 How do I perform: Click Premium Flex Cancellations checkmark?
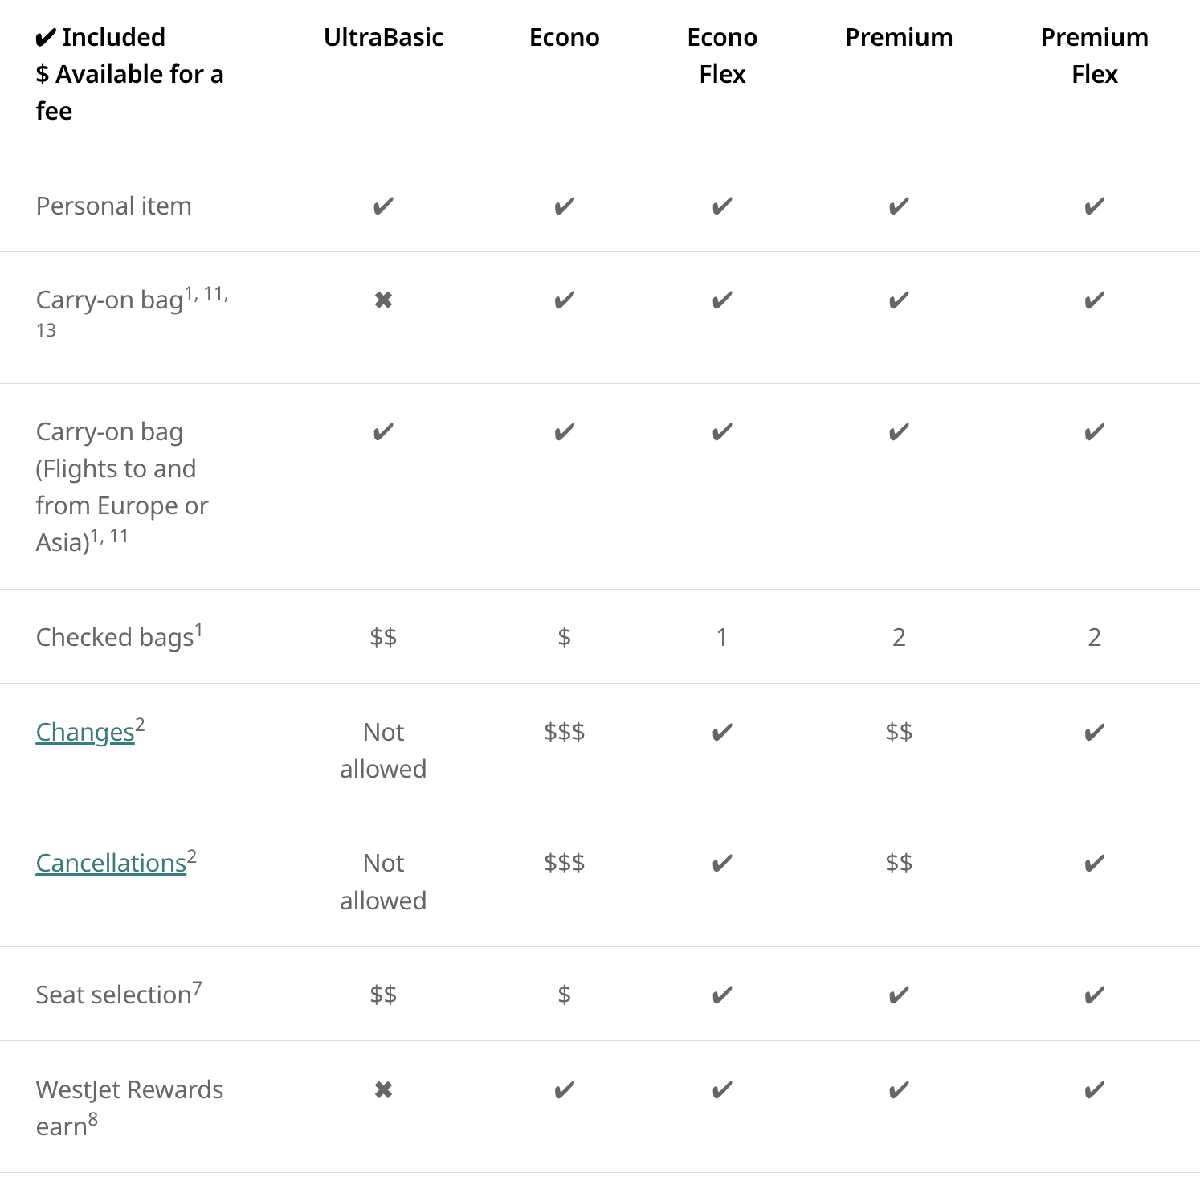tap(1094, 864)
